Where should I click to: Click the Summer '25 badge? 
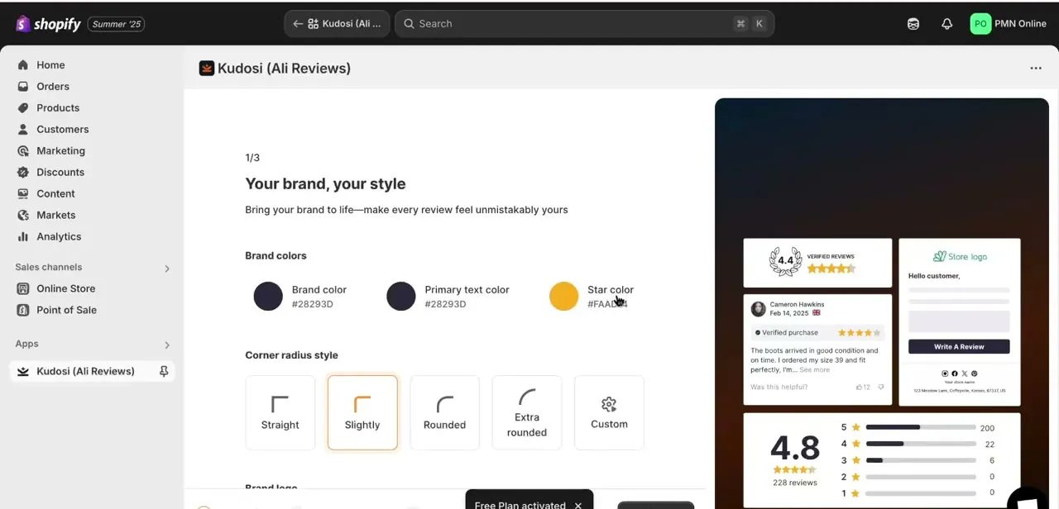click(x=116, y=24)
